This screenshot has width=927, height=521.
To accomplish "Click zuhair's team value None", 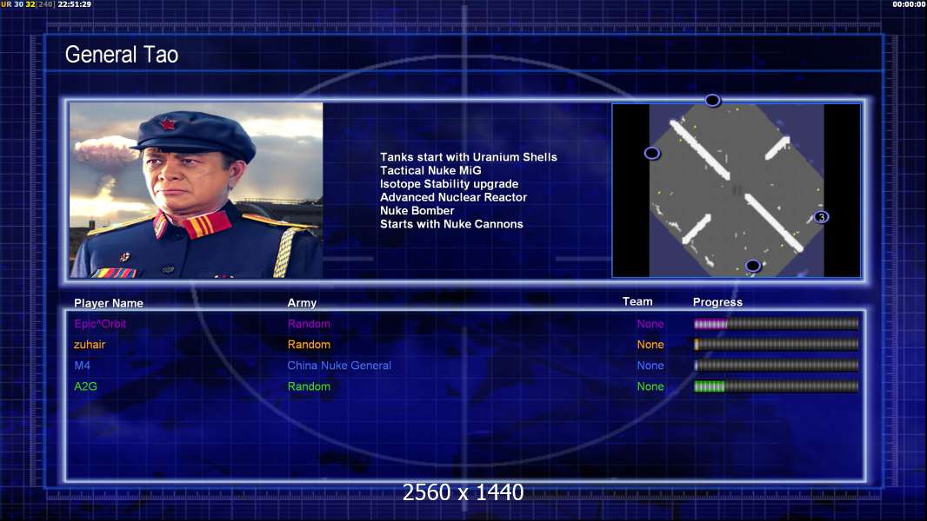I will (x=650, y=345).
